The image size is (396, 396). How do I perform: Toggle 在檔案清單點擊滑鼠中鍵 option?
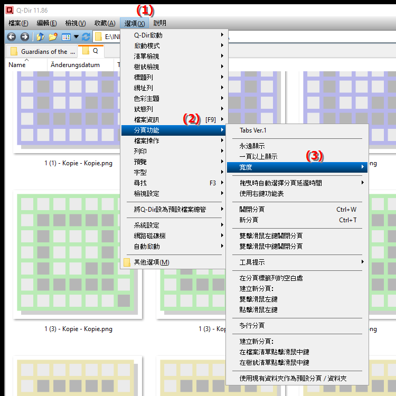[x=297, y=352]
